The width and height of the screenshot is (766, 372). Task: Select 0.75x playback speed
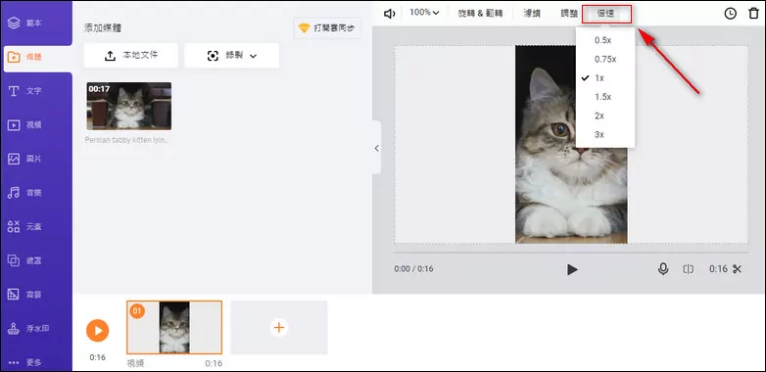click(605, 60)
